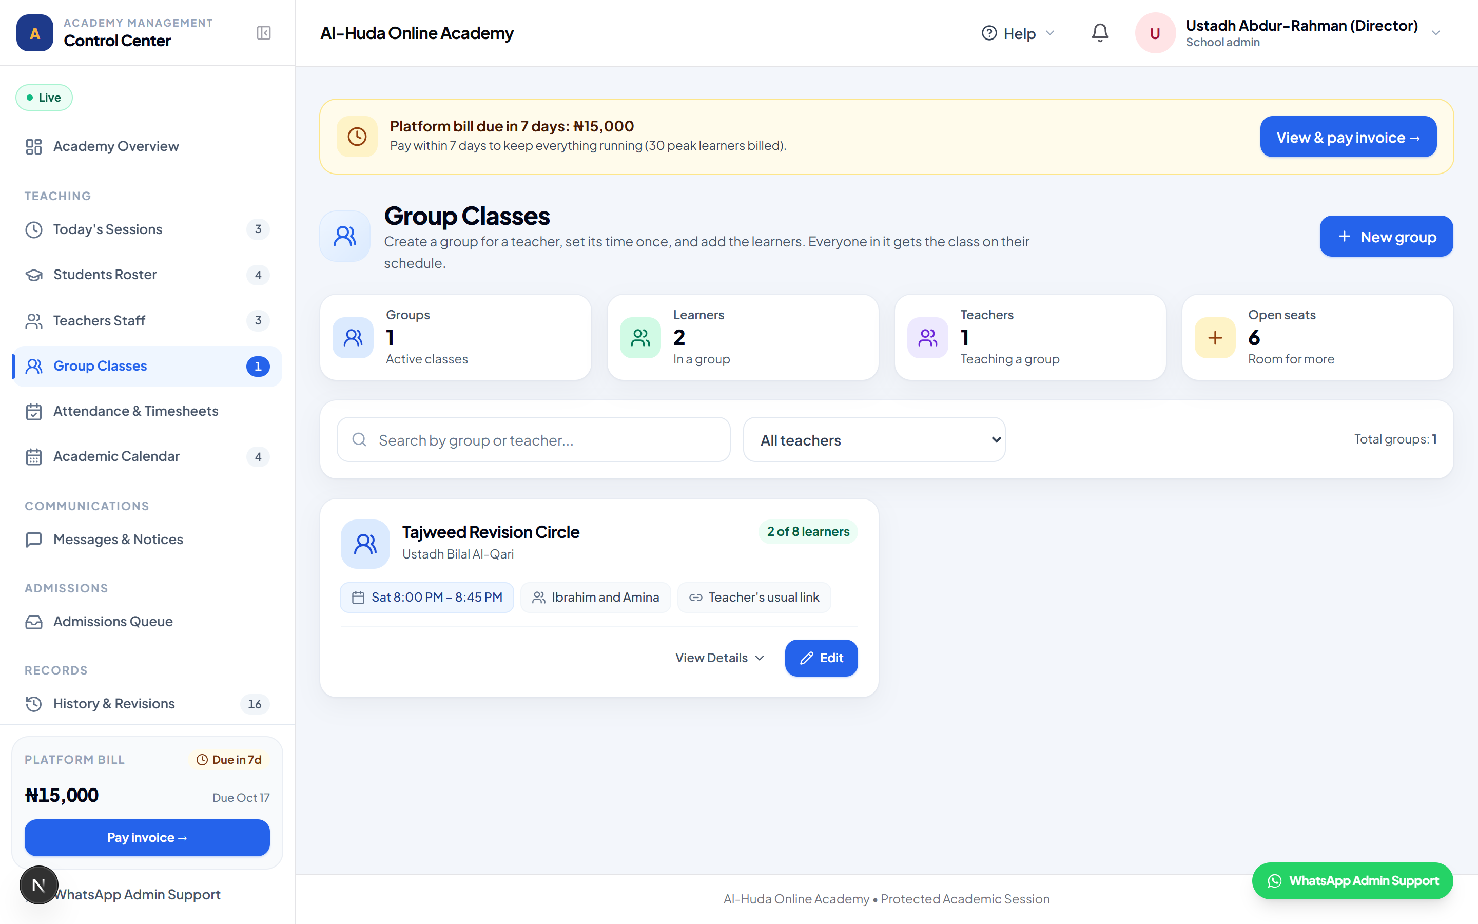Click the user avatar 'U'
Viewport: 1478px width, 924px height.
click(x=1155, y=33)
